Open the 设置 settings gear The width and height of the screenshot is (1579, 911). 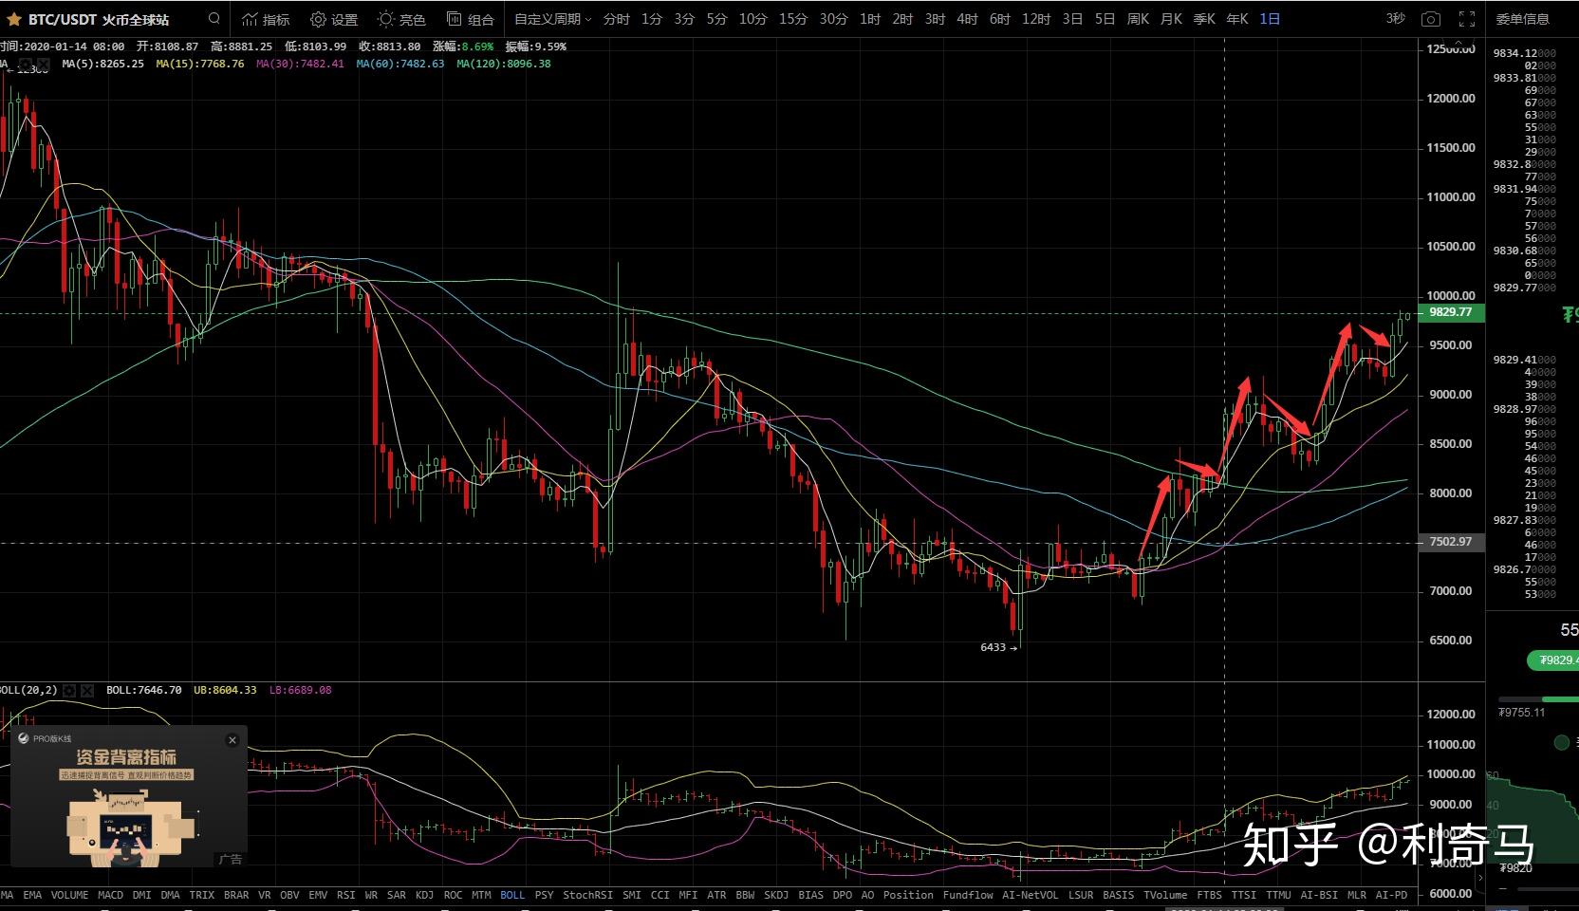tap(334, 19)
